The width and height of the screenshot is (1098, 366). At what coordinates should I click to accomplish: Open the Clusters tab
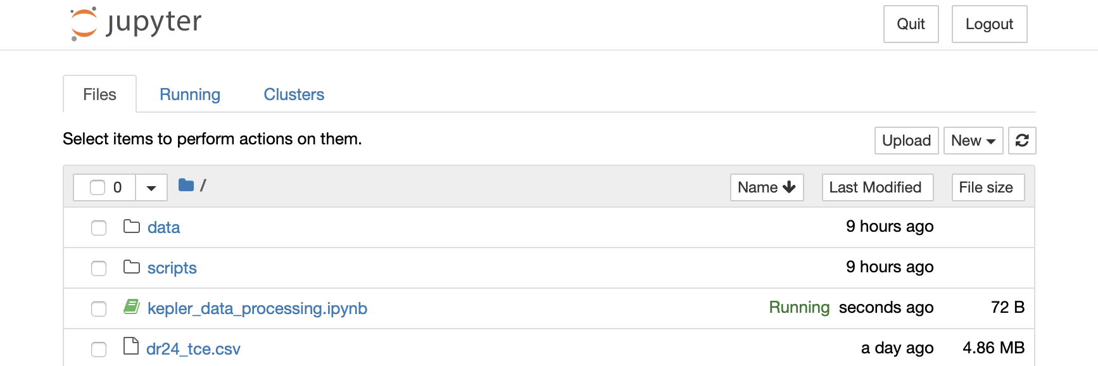[x=294, y=94]
